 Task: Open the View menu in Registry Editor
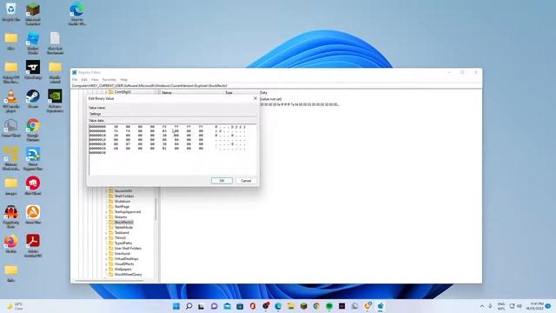tap(95, 79)
